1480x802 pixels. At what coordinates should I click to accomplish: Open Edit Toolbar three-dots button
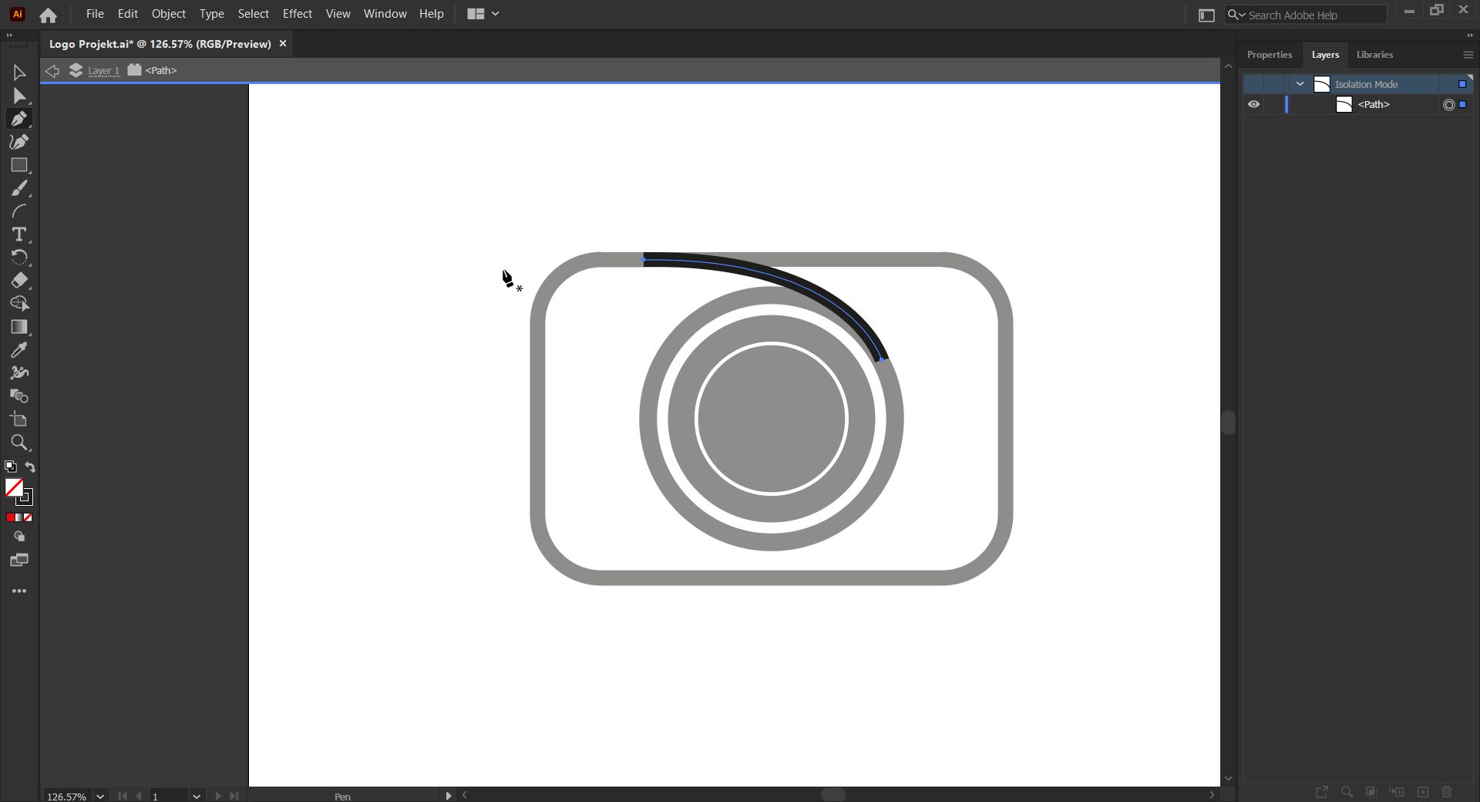pyautogui.click(x=19, y=591)
